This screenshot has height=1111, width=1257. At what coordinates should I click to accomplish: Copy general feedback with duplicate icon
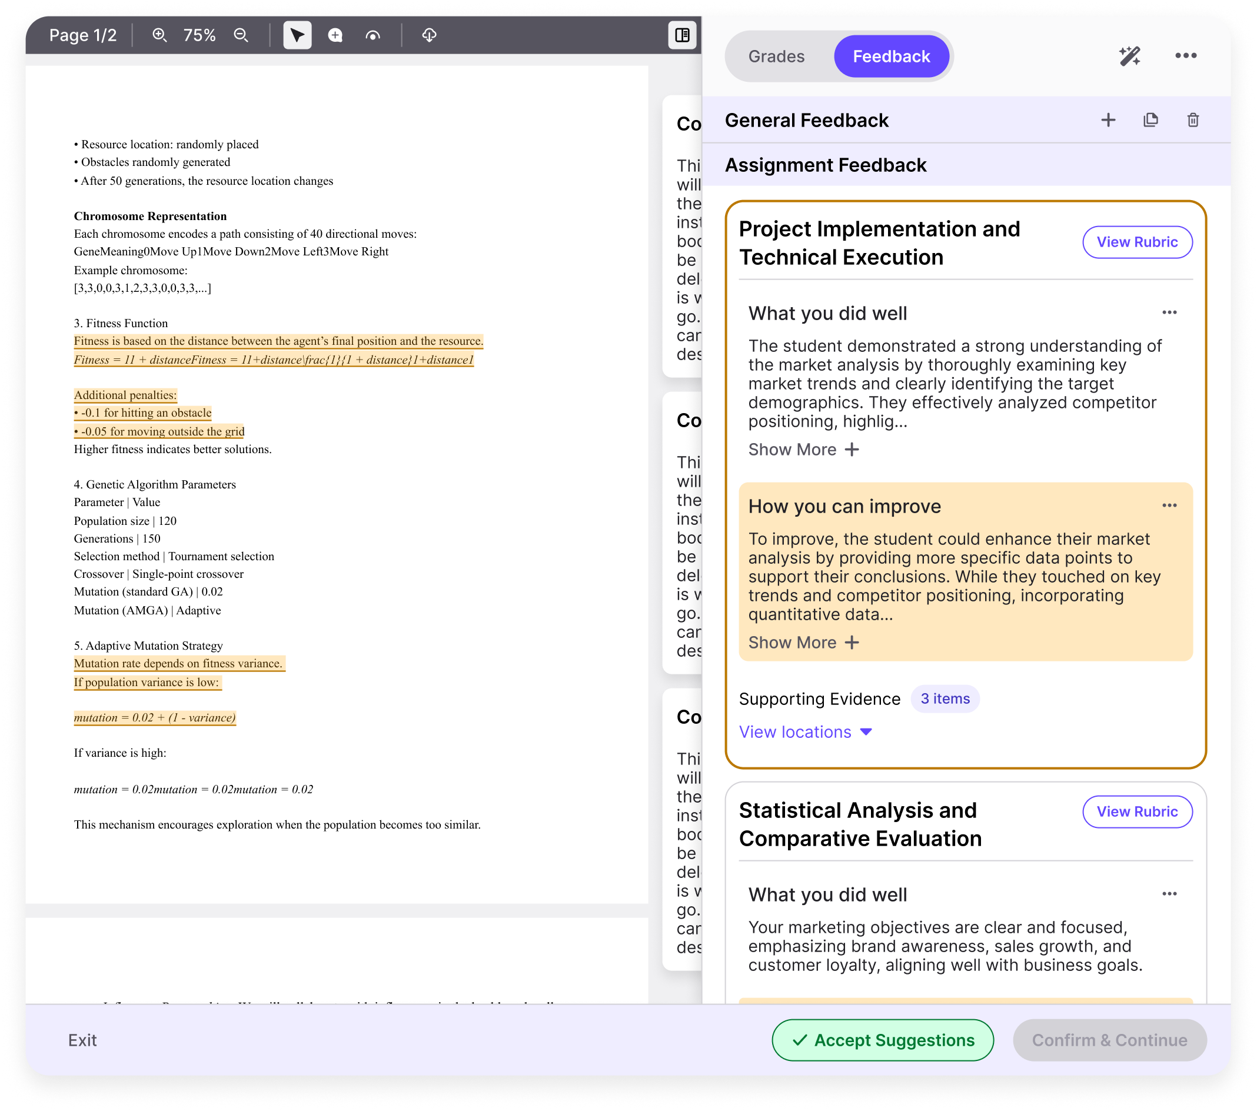(x=1150, y=120)
